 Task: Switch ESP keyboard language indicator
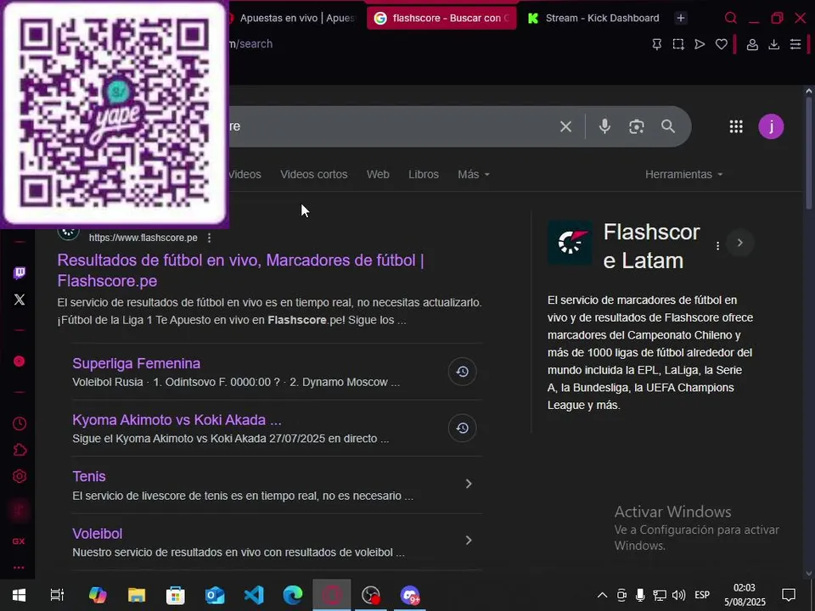click(x=702, y=596)
